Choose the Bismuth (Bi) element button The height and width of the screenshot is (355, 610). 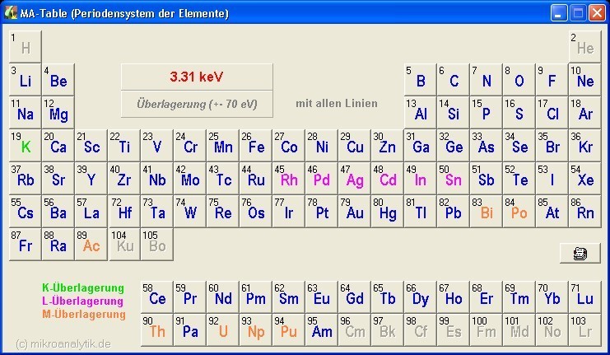point(487,212)
